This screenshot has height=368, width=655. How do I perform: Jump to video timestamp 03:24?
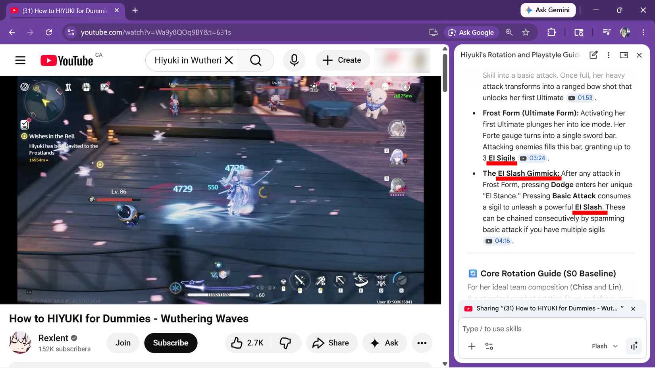532,158
